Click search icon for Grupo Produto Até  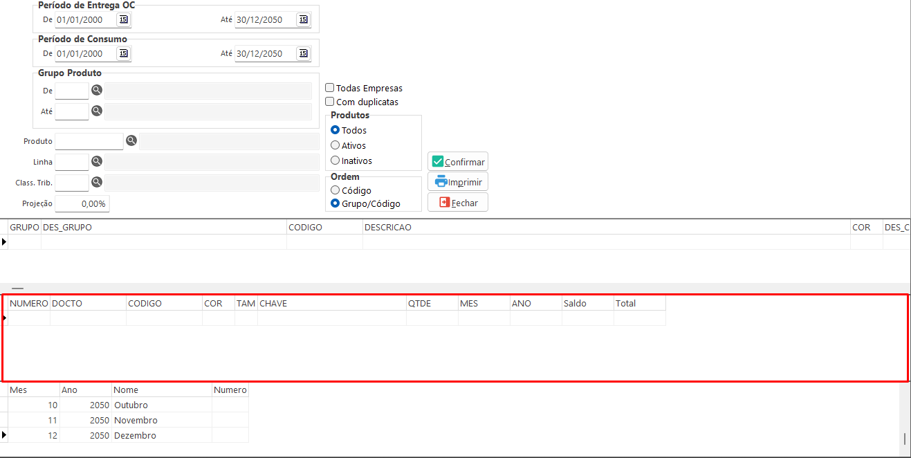[97, 111]
